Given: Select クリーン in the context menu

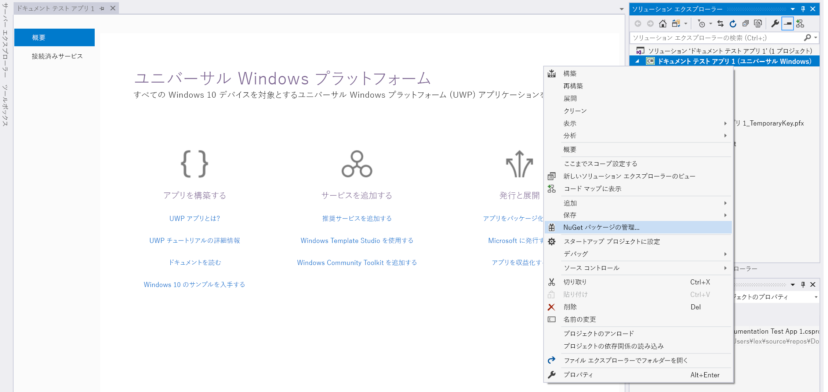Looking at the screenshot, I should [638, 111].
